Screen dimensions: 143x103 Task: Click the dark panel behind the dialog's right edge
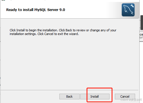pyautogui.click(x=142, y=23)
